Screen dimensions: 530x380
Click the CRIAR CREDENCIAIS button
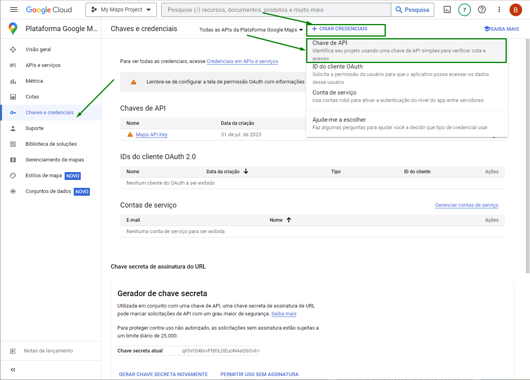click(340, 29)
